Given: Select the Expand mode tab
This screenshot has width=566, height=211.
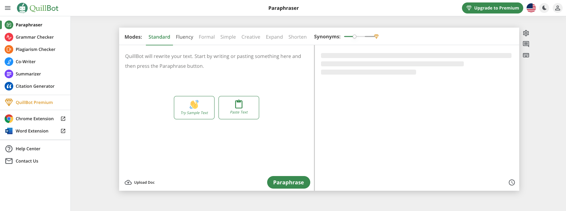Looking at the screenshot, I should click(274, 37).
